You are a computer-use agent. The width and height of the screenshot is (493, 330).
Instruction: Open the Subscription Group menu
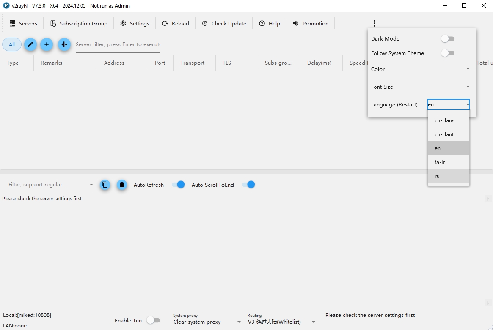pyautogui.click(x=79, y=24)
